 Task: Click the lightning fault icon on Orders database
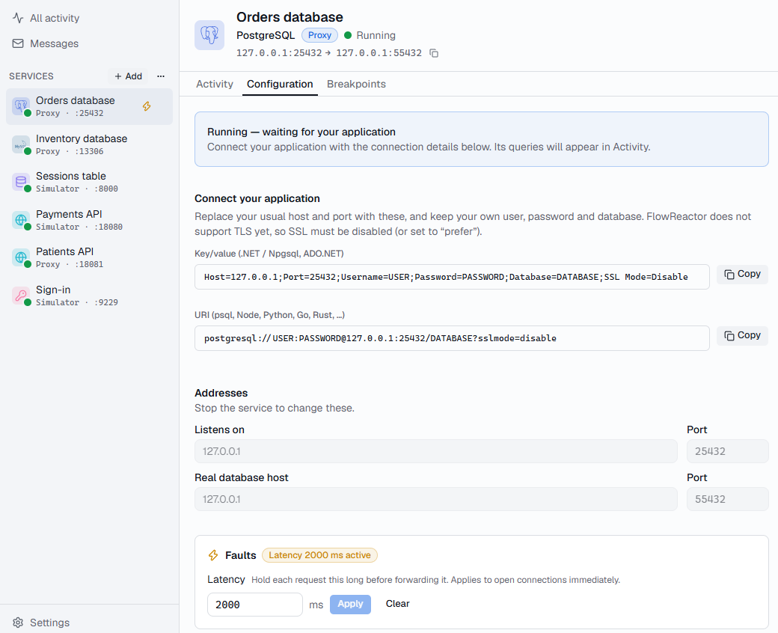pyautogui.click(x=147, y=106)
